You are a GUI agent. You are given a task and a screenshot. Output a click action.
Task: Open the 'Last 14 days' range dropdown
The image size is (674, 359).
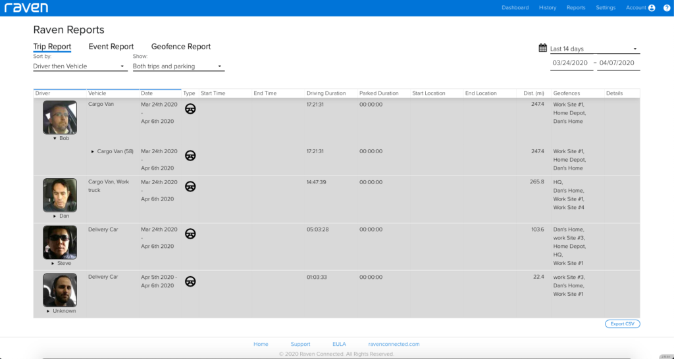[x=595, y=49]
